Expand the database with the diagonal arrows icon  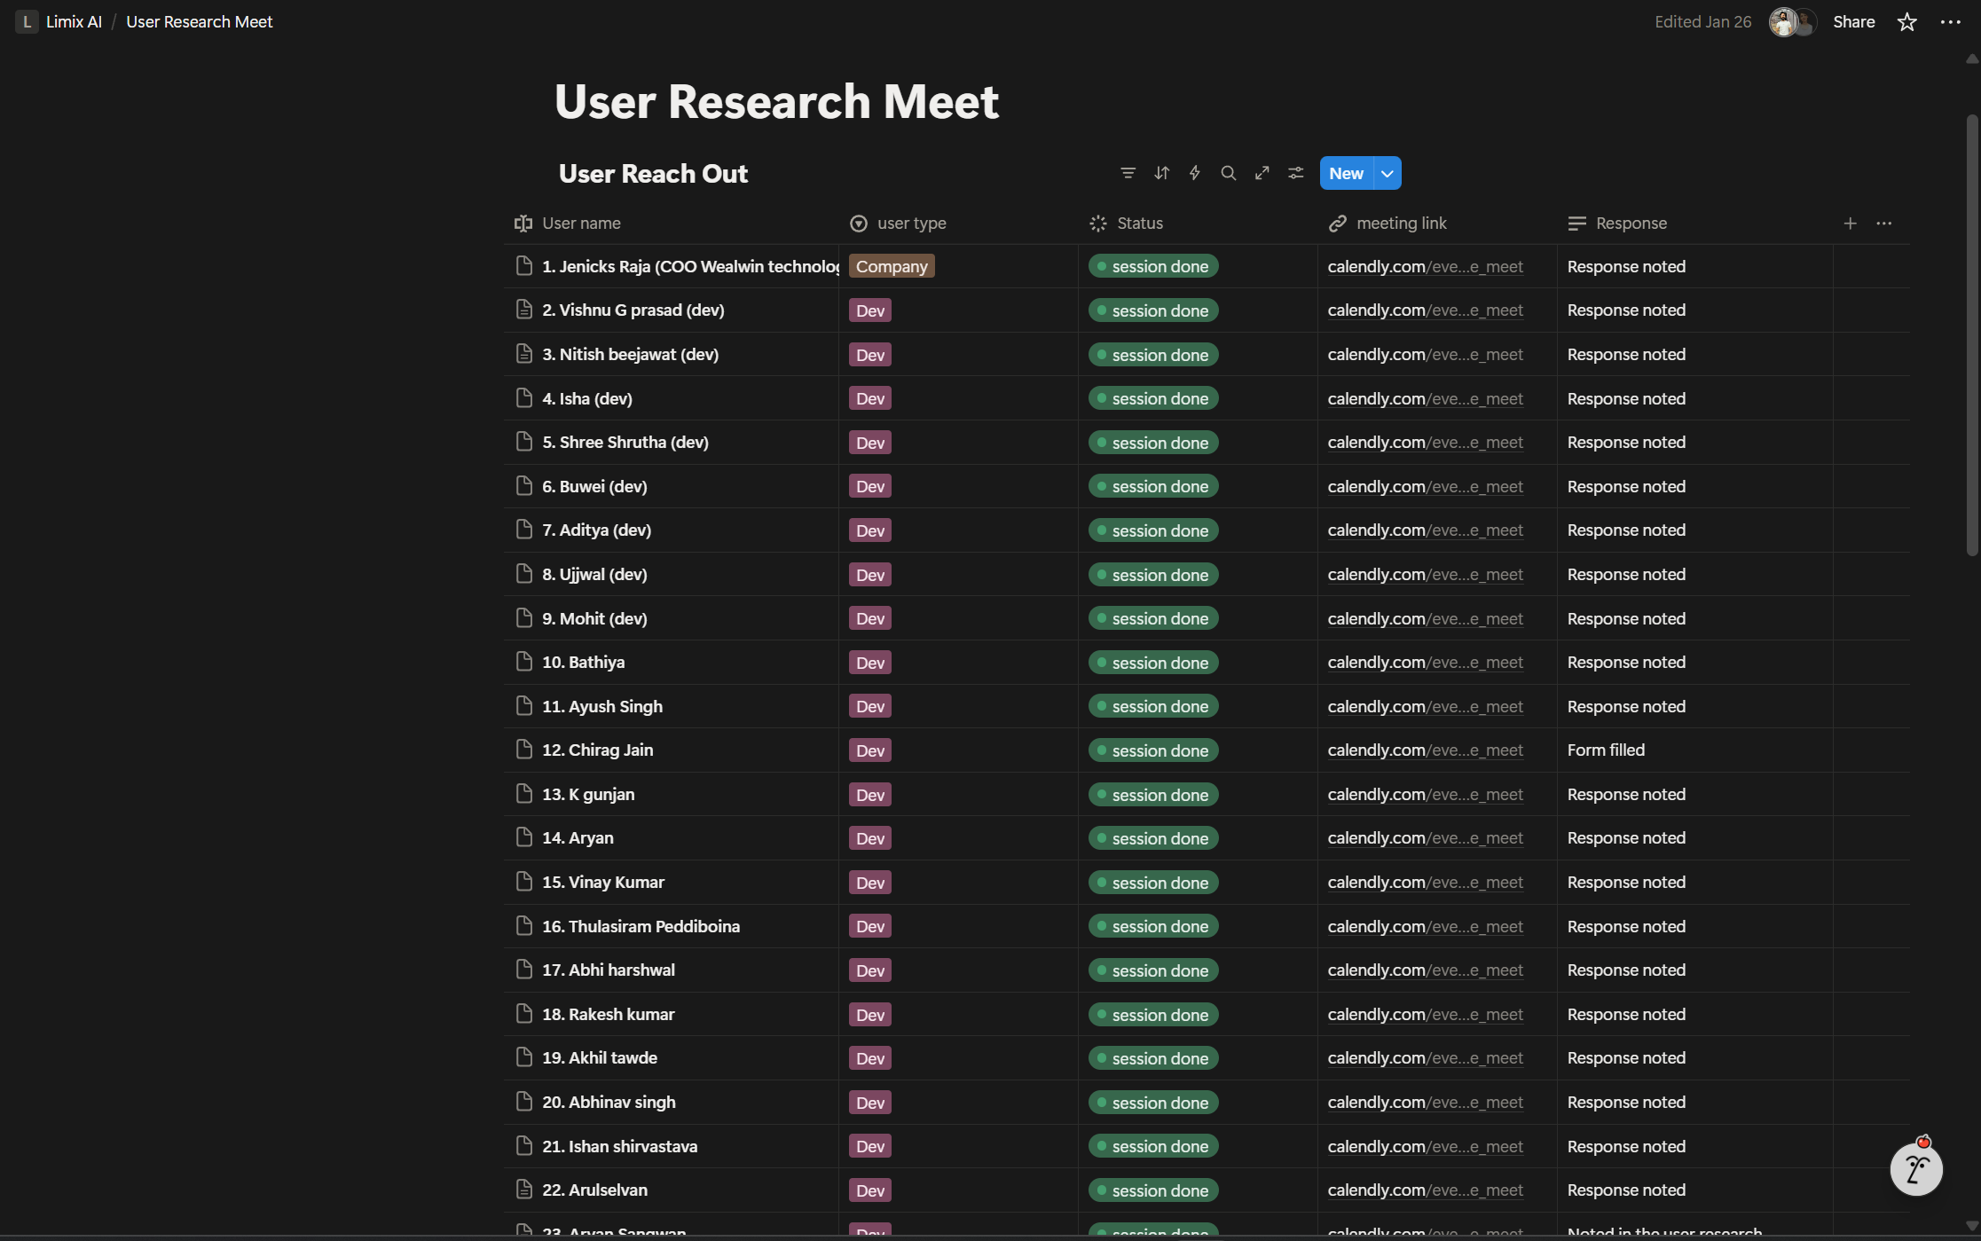(1262, 173)
